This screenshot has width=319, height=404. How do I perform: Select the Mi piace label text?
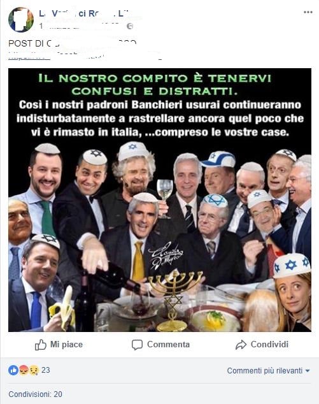click(66, 345)
